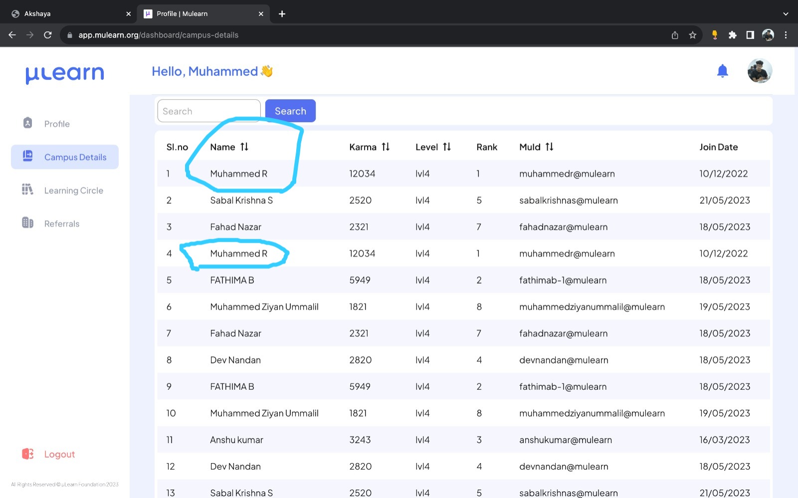Toggle sorting on the MuId column
Image resolution: width=798 pixels, height=498 pixels.
click(550, 147)
